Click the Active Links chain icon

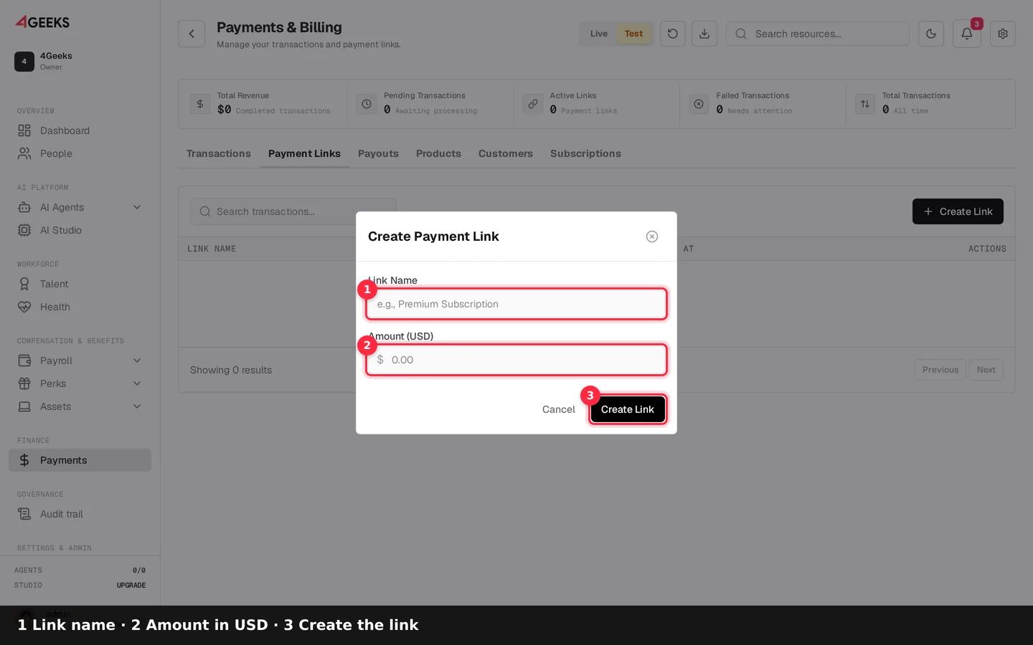click(533, 104)
